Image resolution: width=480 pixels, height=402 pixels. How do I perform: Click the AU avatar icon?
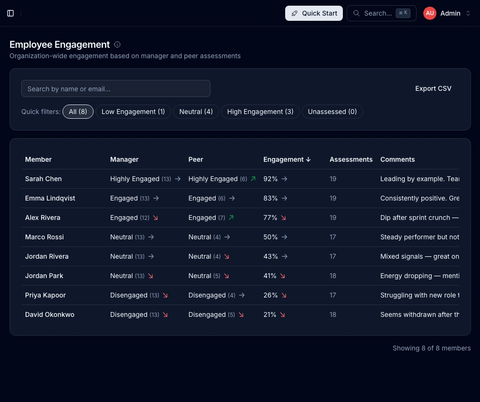point(430,13)
